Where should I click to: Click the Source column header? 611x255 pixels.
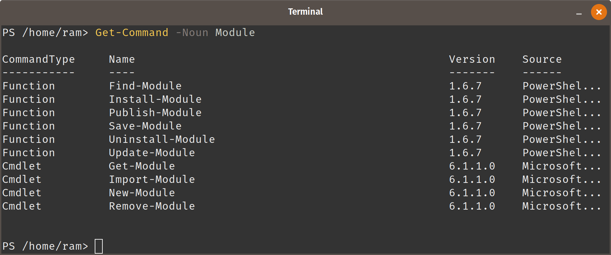coord(542,59)
